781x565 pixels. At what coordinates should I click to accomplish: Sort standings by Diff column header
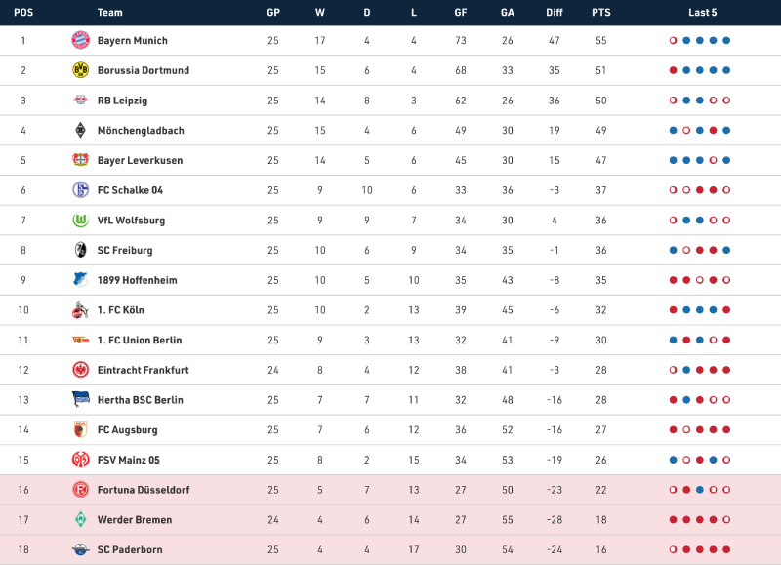555,13
